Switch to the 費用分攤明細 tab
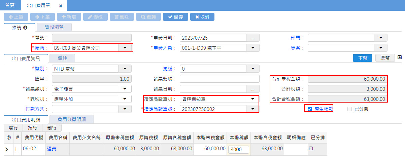 click(71, 119)
